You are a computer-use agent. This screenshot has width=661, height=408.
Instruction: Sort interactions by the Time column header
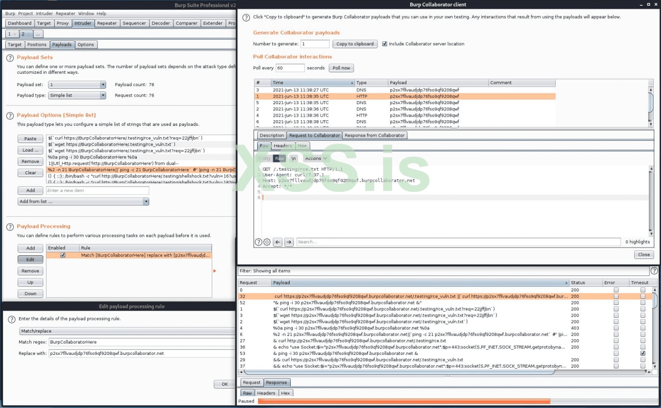click(313, 83)
